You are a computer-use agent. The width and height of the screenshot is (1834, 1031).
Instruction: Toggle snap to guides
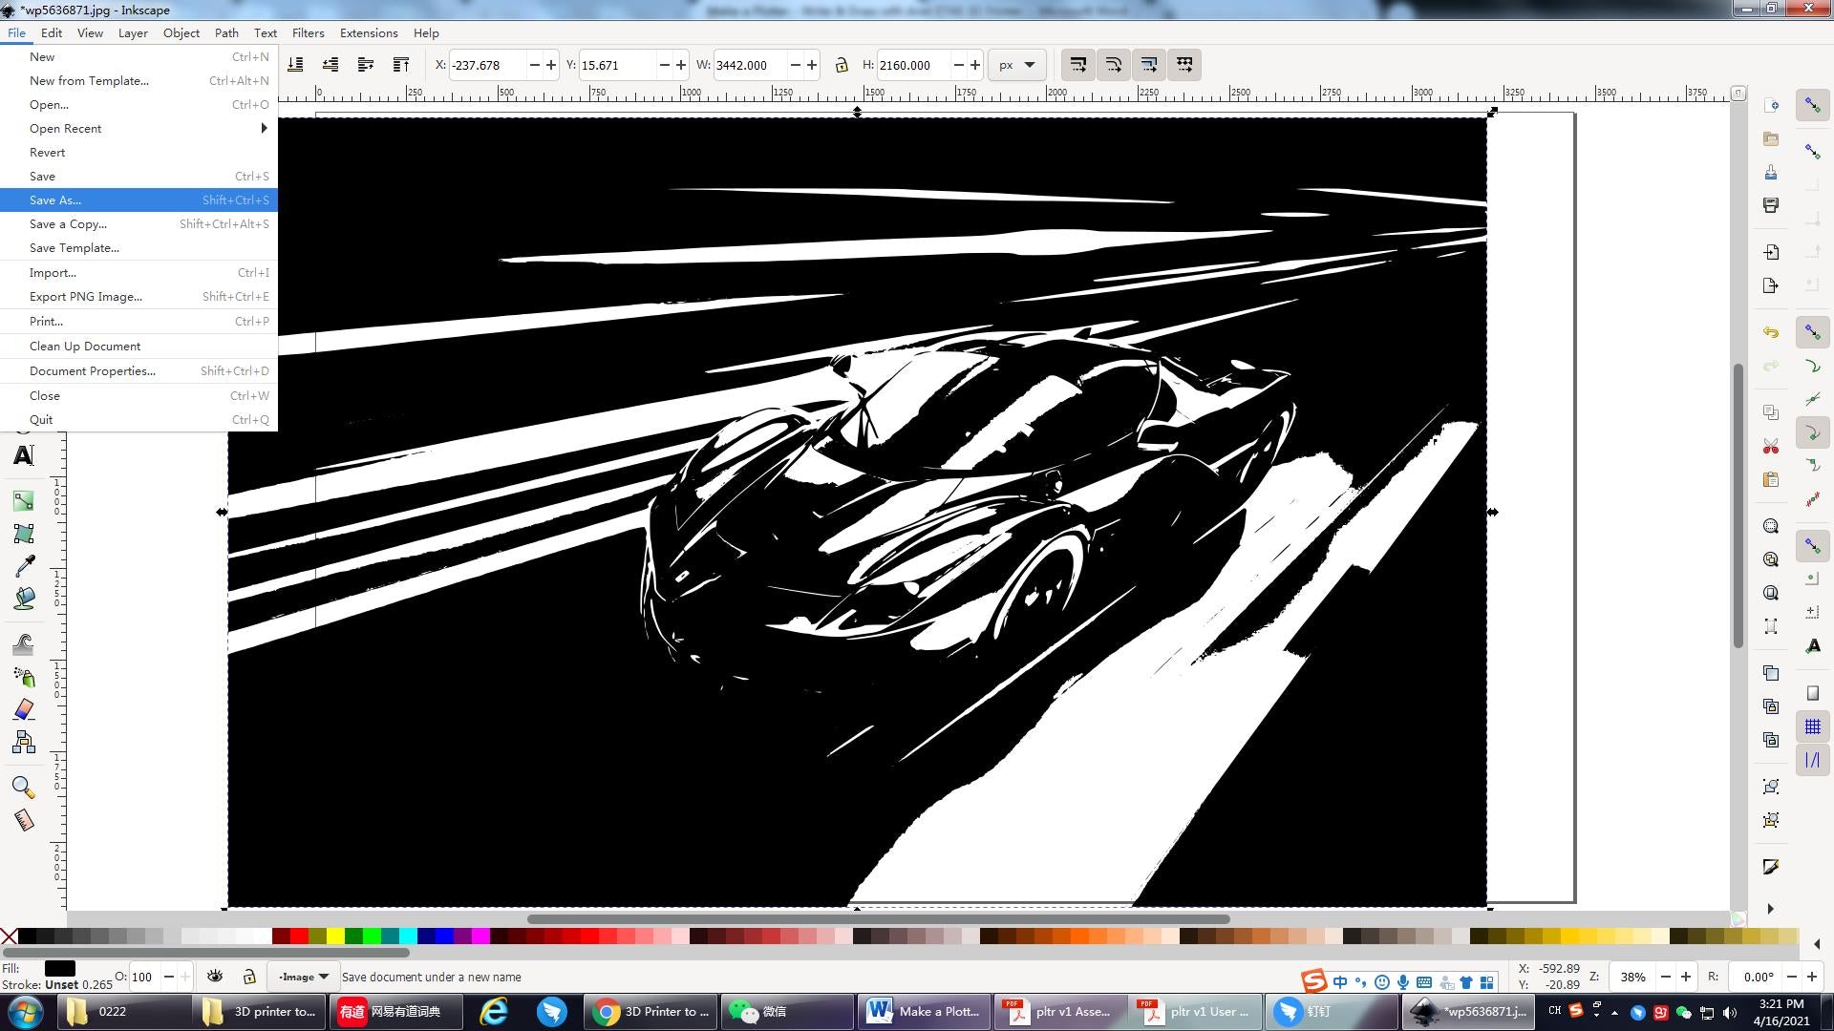tap(1812, 761)
